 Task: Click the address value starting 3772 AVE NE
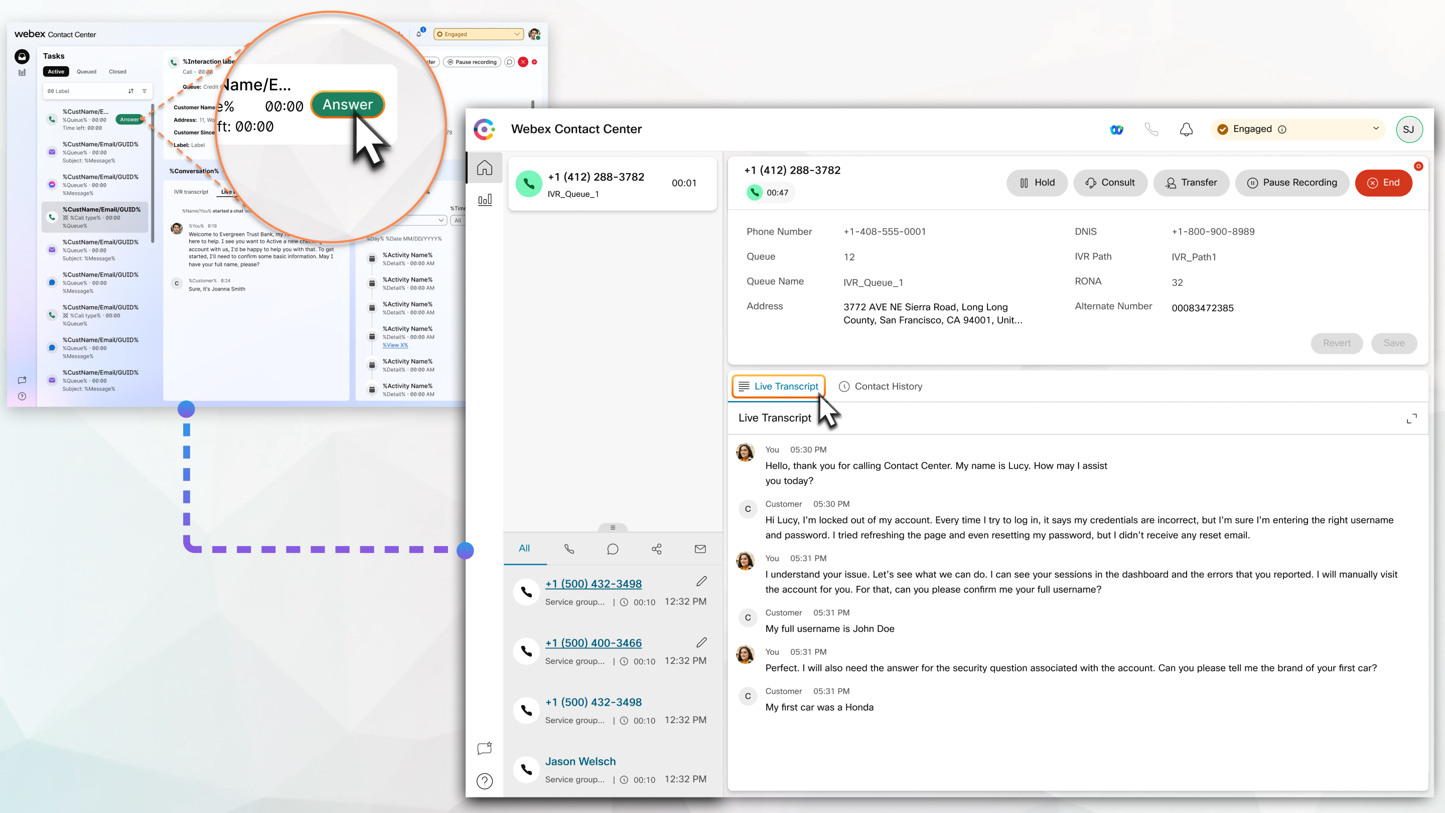tap(933, 314)
